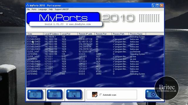Sort by the Remote Port column header

point(103,34)
